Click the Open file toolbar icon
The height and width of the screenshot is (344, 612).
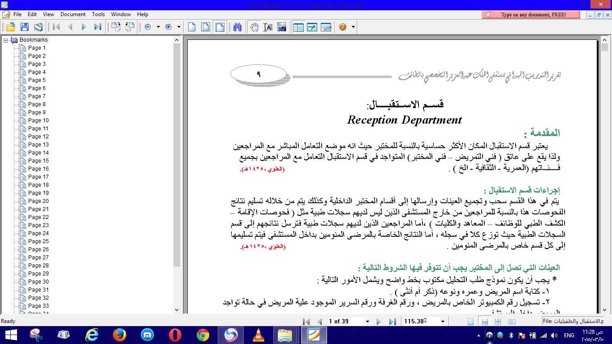coord(10,27)
